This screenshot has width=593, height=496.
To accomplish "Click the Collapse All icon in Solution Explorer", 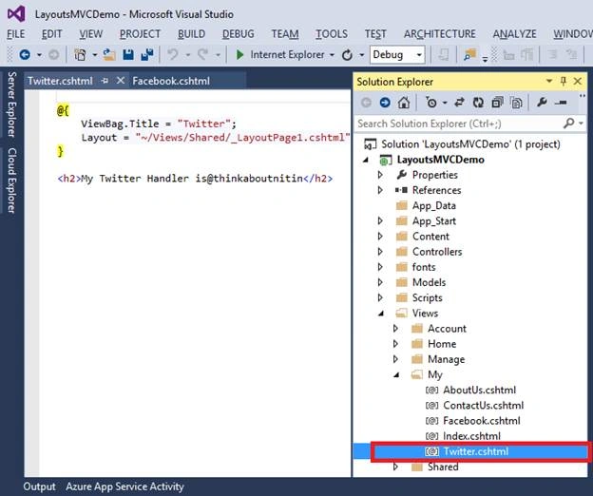I will point(497,103).
